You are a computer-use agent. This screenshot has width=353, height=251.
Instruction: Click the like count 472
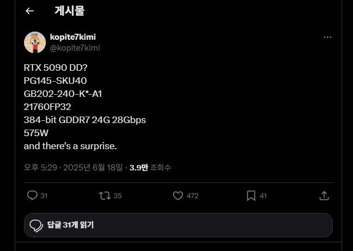pos(192,196)
